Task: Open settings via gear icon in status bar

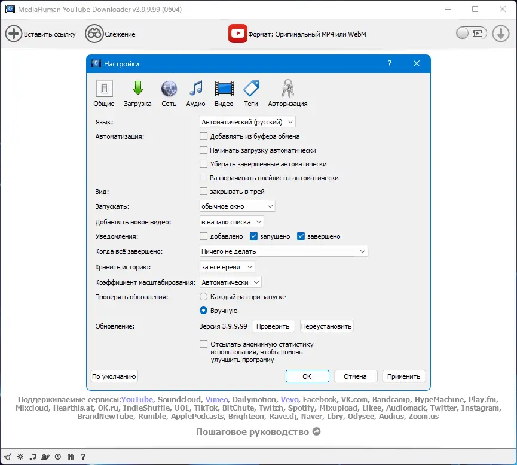Action: click(20, 457)
